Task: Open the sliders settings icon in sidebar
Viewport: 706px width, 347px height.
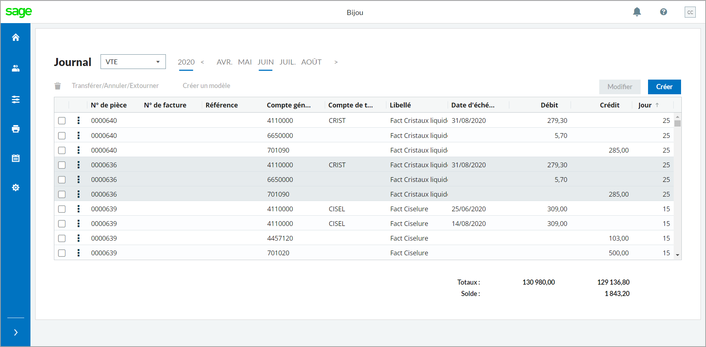Action: click(x=15, y=99)
